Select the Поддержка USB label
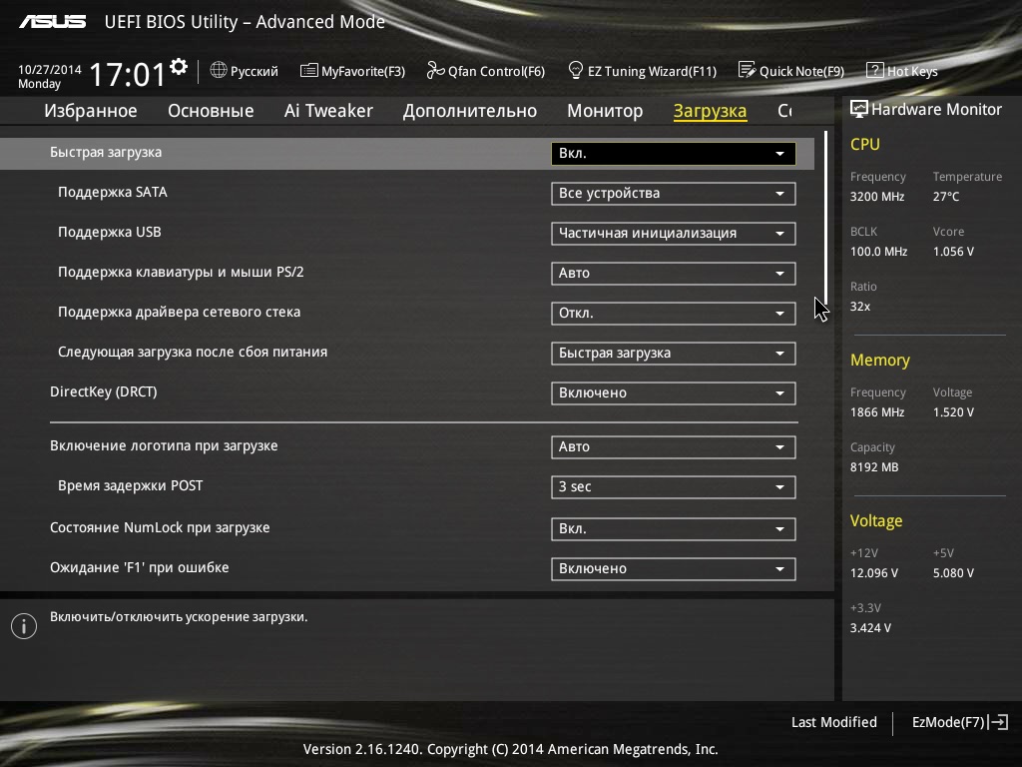 [x=110, y=232]
